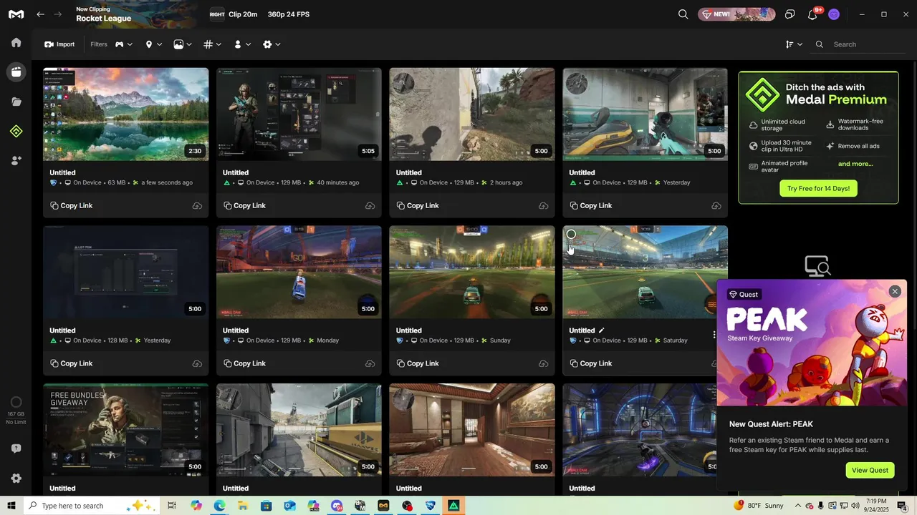The height and width of the screenshot is (515, 917).
Task: Expand the gear filter dropdown in toolbar
Action: [272, 44]
